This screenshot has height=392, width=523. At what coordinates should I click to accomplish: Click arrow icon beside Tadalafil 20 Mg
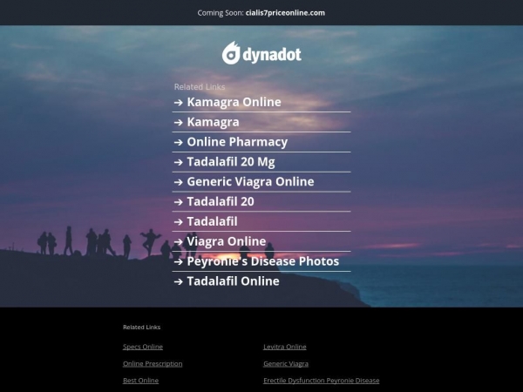pos(179,162)
